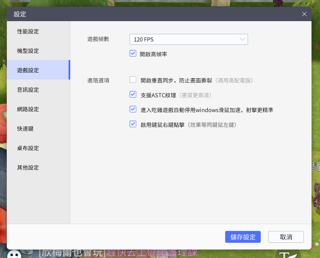Click the chevron arrow of the 遊戲幀數 dropdown
Viewport: 320px width, 258px height.
pyautogui.click(x=242, y=39)
